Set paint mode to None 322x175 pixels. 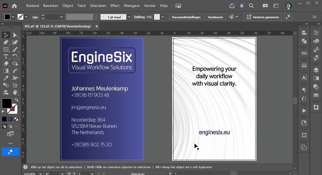[x=16, y=119]
